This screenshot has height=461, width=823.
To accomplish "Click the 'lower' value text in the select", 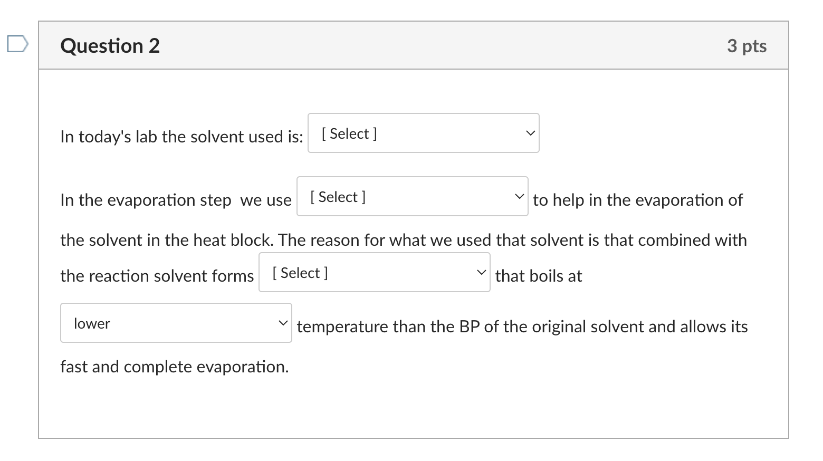I will point(92,323).
